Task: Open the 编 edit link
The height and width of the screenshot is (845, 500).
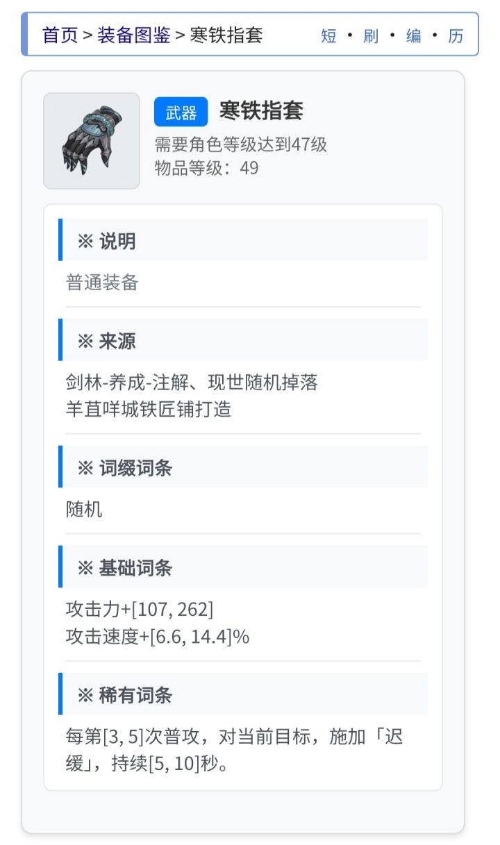Action: coord(413,36)
